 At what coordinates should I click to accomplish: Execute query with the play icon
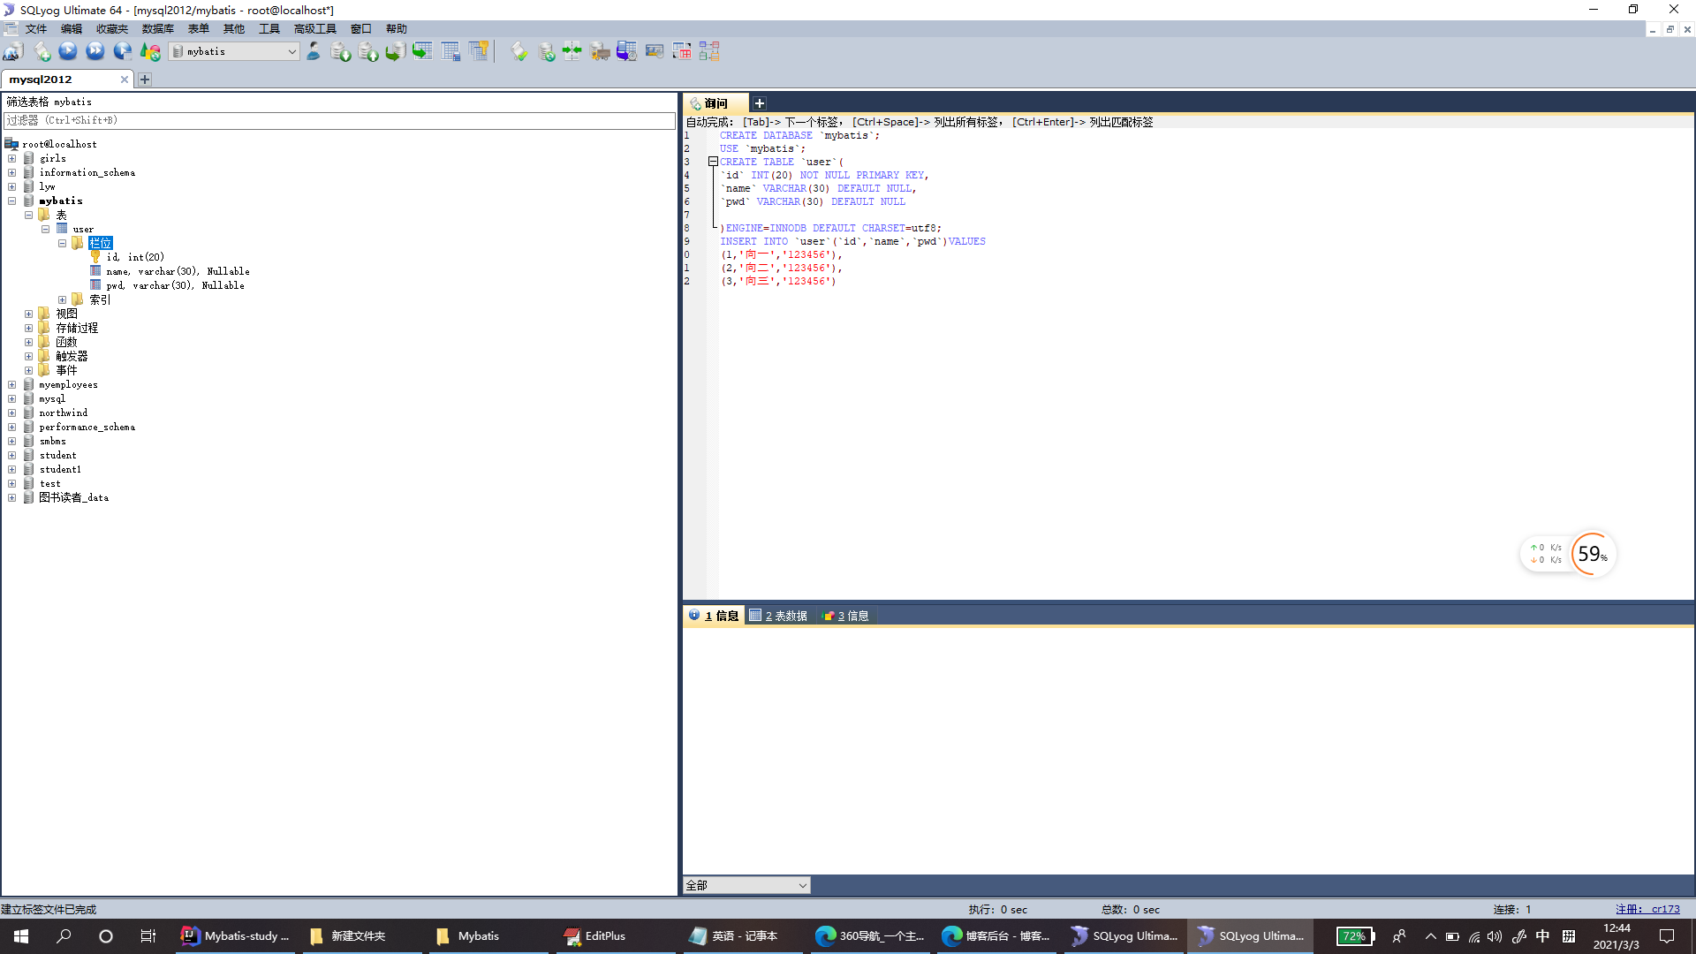[68, 51]
